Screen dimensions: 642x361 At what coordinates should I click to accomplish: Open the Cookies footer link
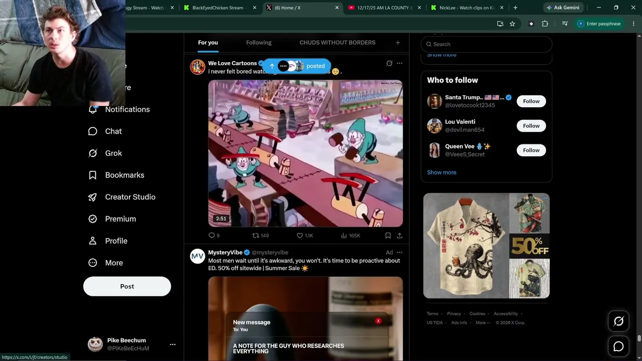pyautogui.click(x=477, y=314)
